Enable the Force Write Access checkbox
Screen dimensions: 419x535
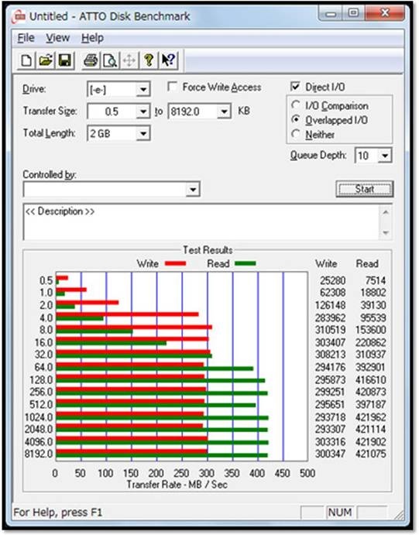173,87
